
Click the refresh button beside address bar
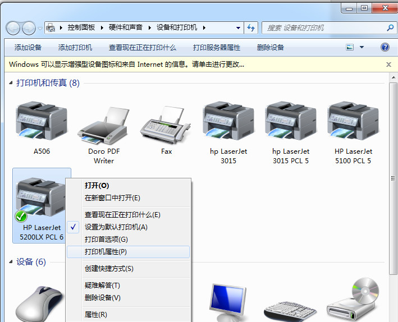click(x=251, y=27)
